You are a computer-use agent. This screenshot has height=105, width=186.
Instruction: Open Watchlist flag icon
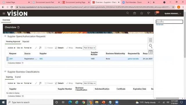149,13
